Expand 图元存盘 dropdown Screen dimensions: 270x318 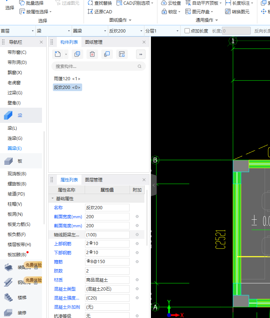point(212,12)
